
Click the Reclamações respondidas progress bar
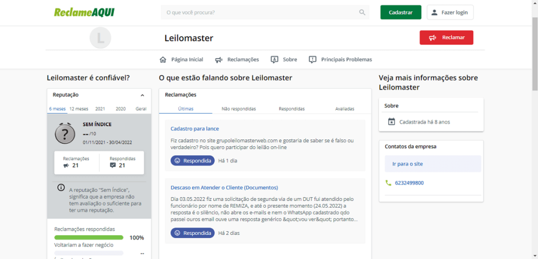click(89, 238)
